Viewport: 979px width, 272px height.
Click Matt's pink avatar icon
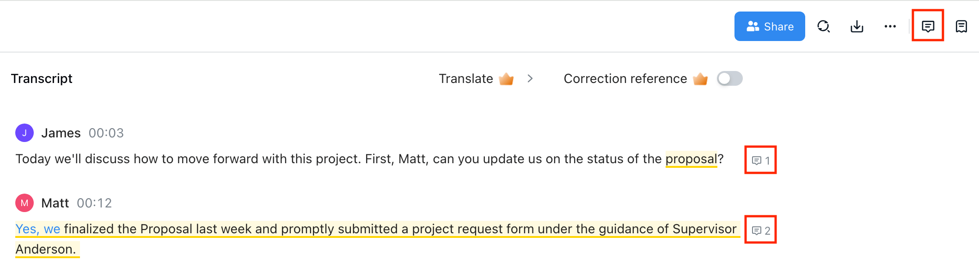24,203
